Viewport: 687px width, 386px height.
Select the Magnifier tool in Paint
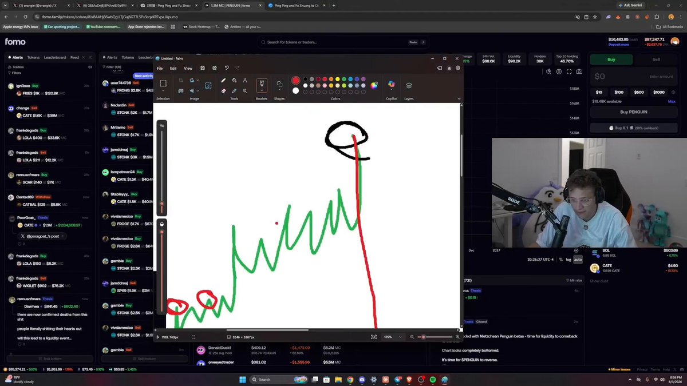pos(245,91)
